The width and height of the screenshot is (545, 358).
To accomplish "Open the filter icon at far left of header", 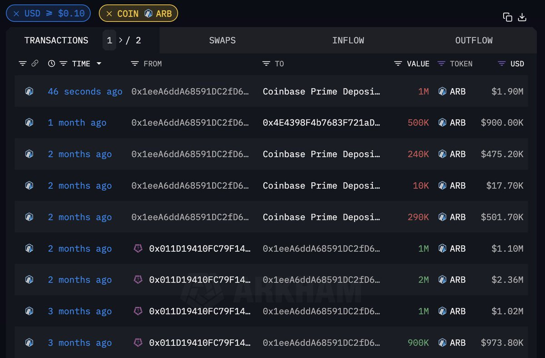I will coord(22,64).
